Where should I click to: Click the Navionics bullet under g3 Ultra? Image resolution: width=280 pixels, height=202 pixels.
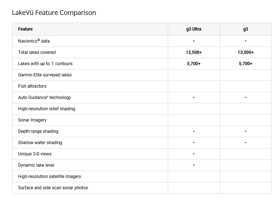(194, 41)
